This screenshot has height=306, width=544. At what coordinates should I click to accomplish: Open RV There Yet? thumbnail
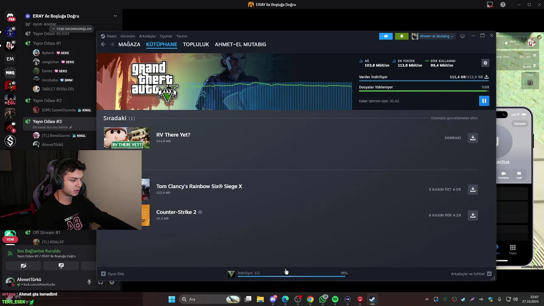[127, 138]
